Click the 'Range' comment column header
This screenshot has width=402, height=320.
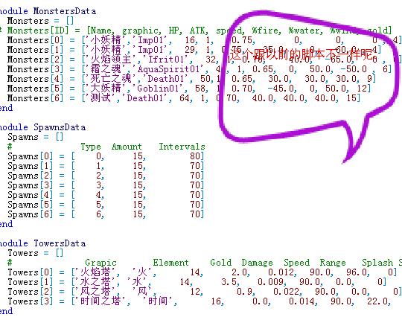pyautogui.click(x=333, y=263)
